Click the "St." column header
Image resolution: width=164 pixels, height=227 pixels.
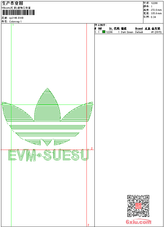pos(111,29)
